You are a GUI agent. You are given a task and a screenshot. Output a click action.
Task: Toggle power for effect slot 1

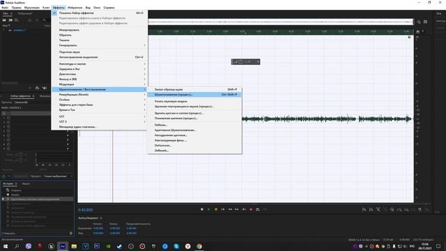pos(8,113)
